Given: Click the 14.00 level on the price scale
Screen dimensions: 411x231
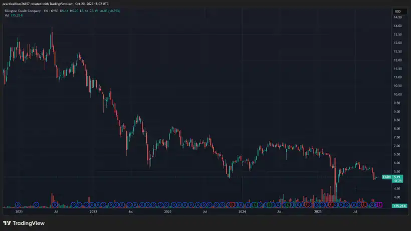Looking at the screenshot, I should pyautogui.click(x=398, y=25).
